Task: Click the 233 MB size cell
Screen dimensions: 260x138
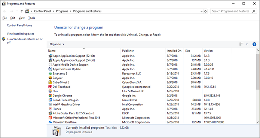Action: [x=196, y=109]
